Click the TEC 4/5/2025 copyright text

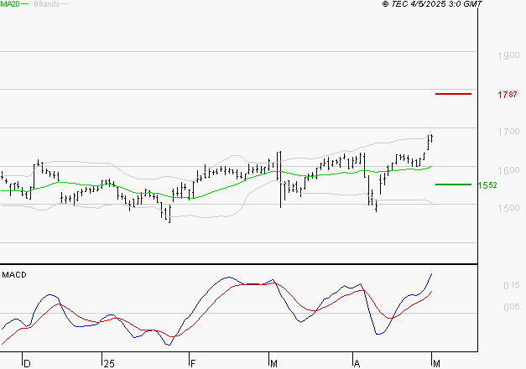432,4
